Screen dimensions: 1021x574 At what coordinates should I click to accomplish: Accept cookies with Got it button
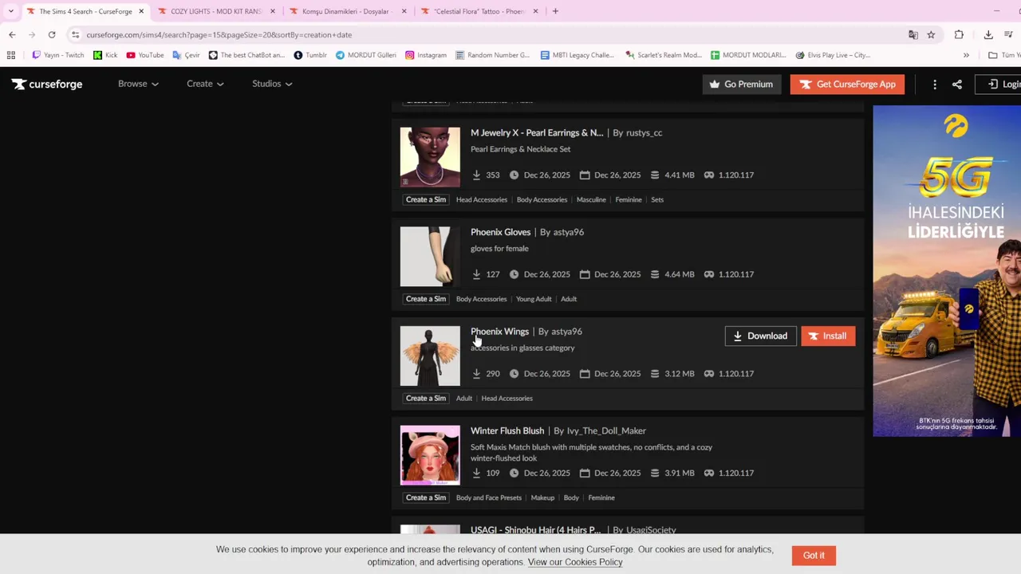pyautogui.click(x=814, y=556)
